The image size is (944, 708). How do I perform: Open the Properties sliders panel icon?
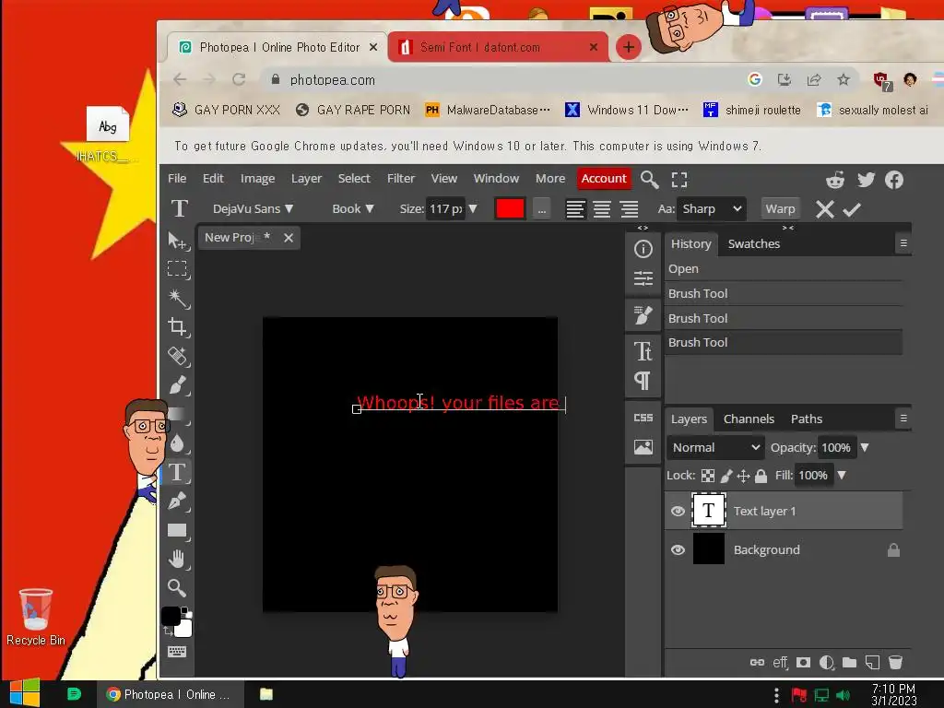tap(643, 278)
